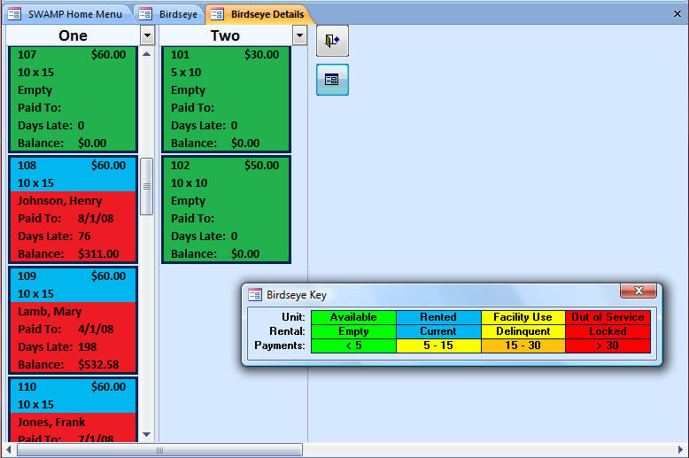Select unit 108 Johnson, Henry tile
The height and width of the screenshot is (458, 689).
tap(73, 210)
